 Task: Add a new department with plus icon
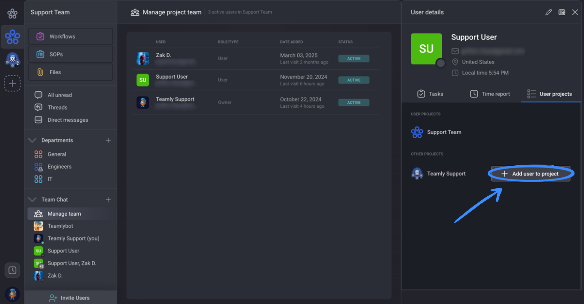point(108,140)
